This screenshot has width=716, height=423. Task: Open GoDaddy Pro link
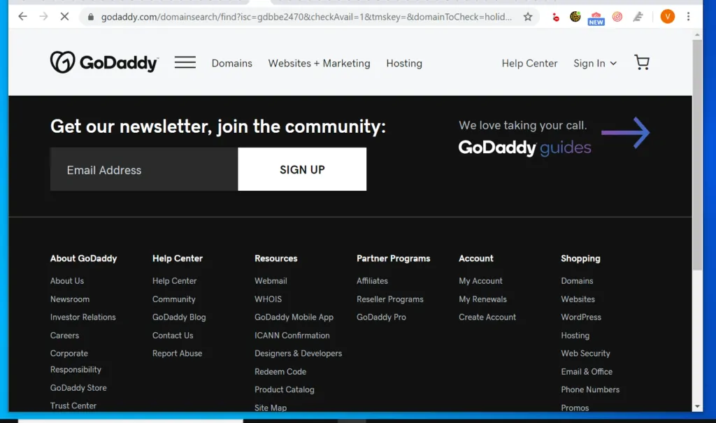pyautogui.click(x=381, y=317)
